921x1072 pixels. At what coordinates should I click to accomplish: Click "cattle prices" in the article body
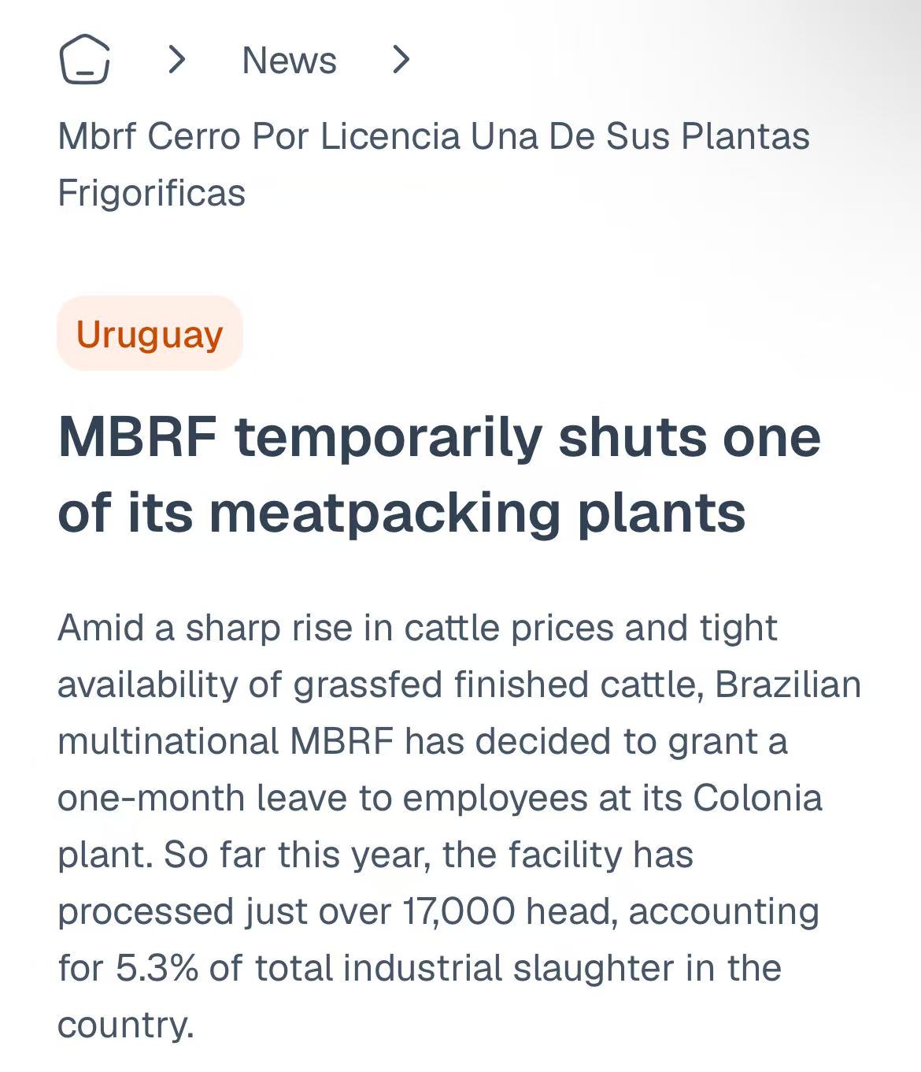509,629
